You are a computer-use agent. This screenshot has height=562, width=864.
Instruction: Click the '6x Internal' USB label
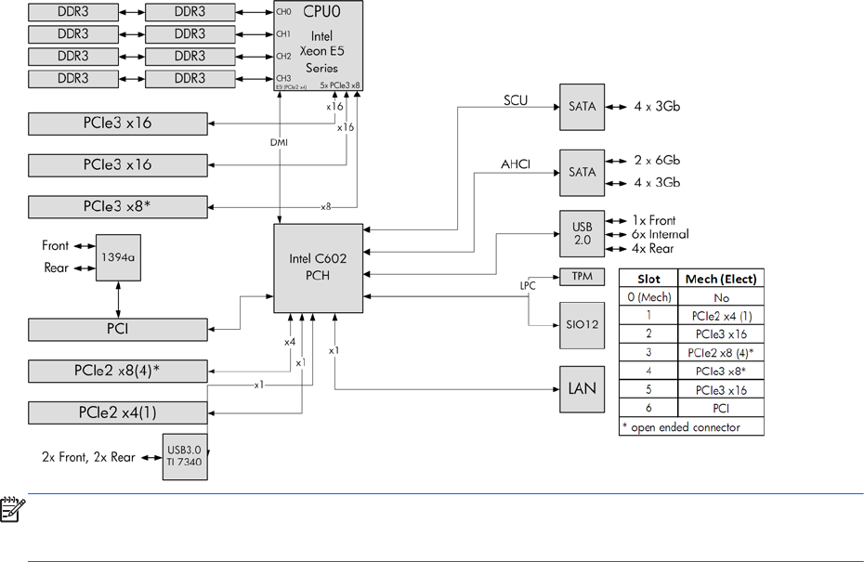click(x=661, y=234)
